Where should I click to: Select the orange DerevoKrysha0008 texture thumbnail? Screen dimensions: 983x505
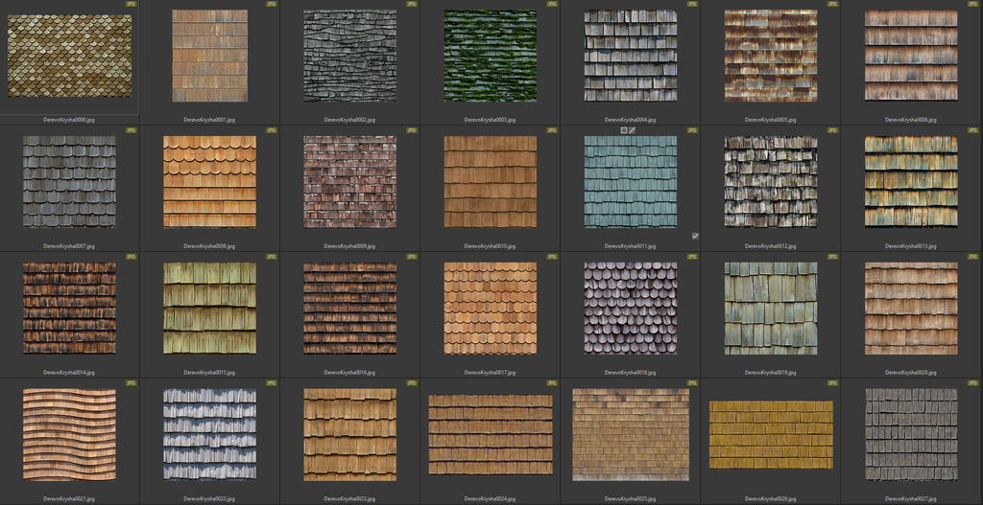pos(210,181)
